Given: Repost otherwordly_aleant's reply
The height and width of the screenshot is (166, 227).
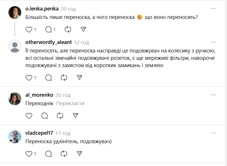Looking at the screenshot, I should [x=64, y=78].
